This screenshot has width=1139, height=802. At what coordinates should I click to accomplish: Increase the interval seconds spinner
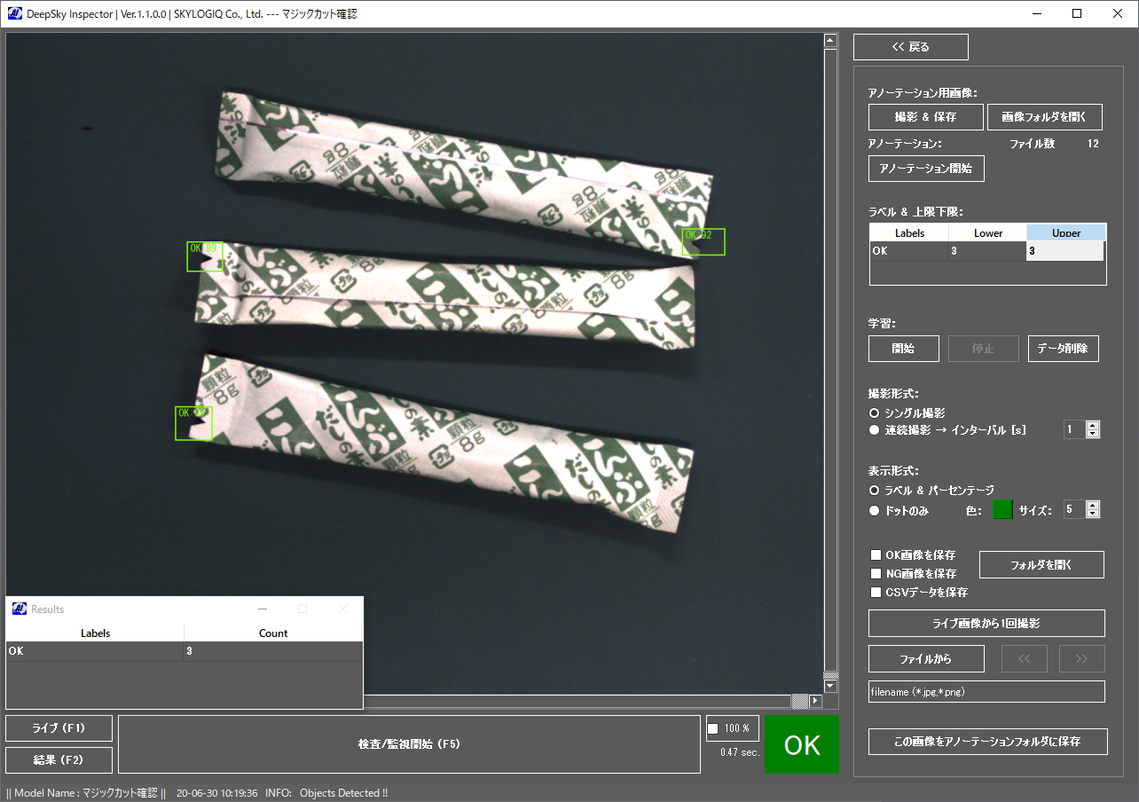pos(1093,425)
